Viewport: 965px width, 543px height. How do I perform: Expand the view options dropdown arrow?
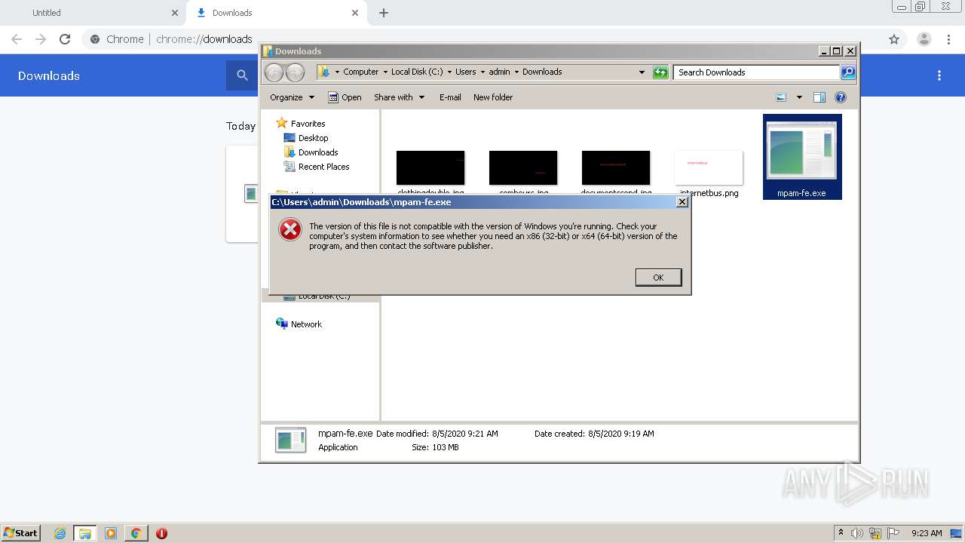799,97
